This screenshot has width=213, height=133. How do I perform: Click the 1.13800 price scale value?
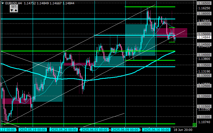pyautogui.click(x=204, y=59)
